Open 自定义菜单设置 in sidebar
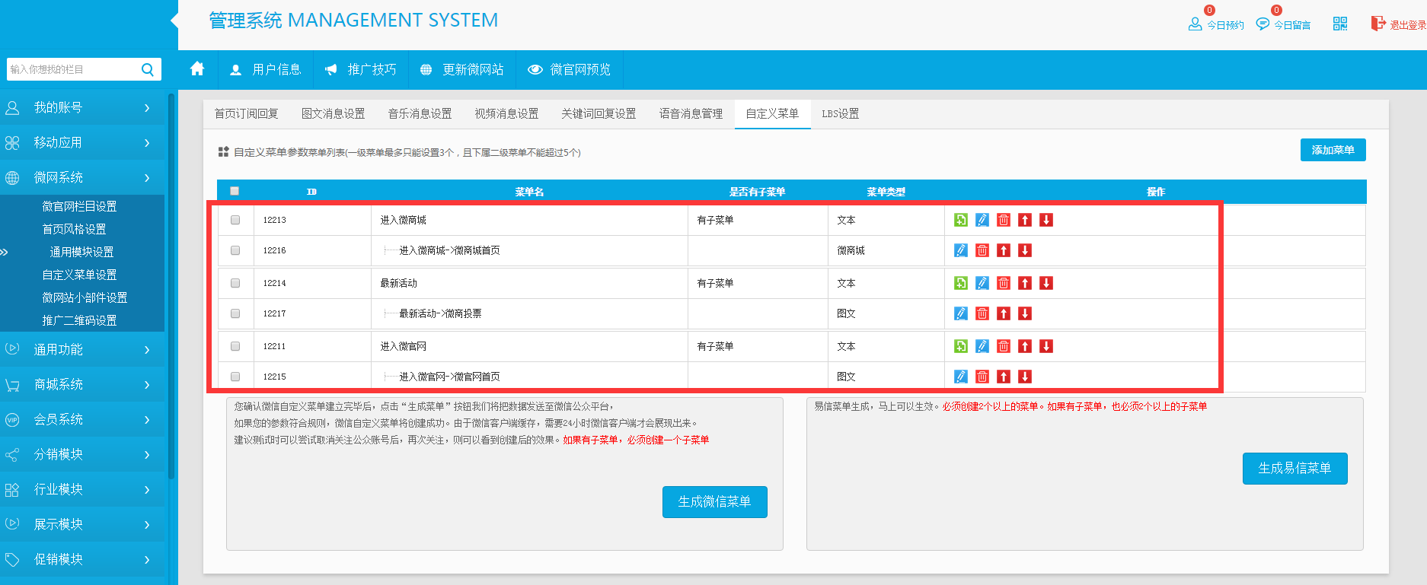Screen dimensions: 1427x585 [x=79, y=275]
